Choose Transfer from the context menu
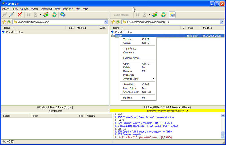The height and width of the screenshot is (145, 226). pos(138,39)
